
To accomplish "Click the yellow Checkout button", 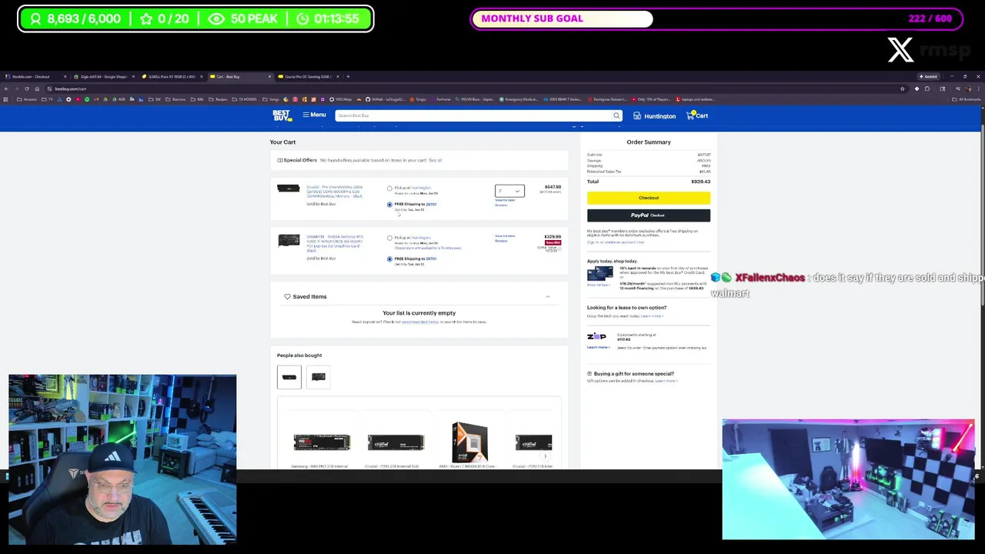I will click(x=649, y=198).
